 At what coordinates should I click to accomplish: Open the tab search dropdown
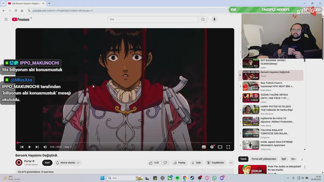coord(3,3)
